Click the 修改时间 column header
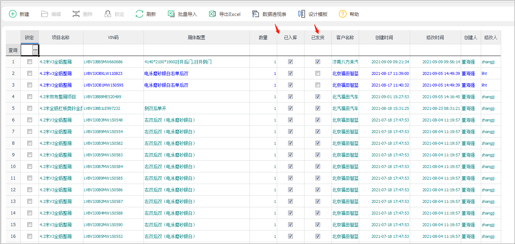This screenshot has height=244, width=515. pos(435,37)
